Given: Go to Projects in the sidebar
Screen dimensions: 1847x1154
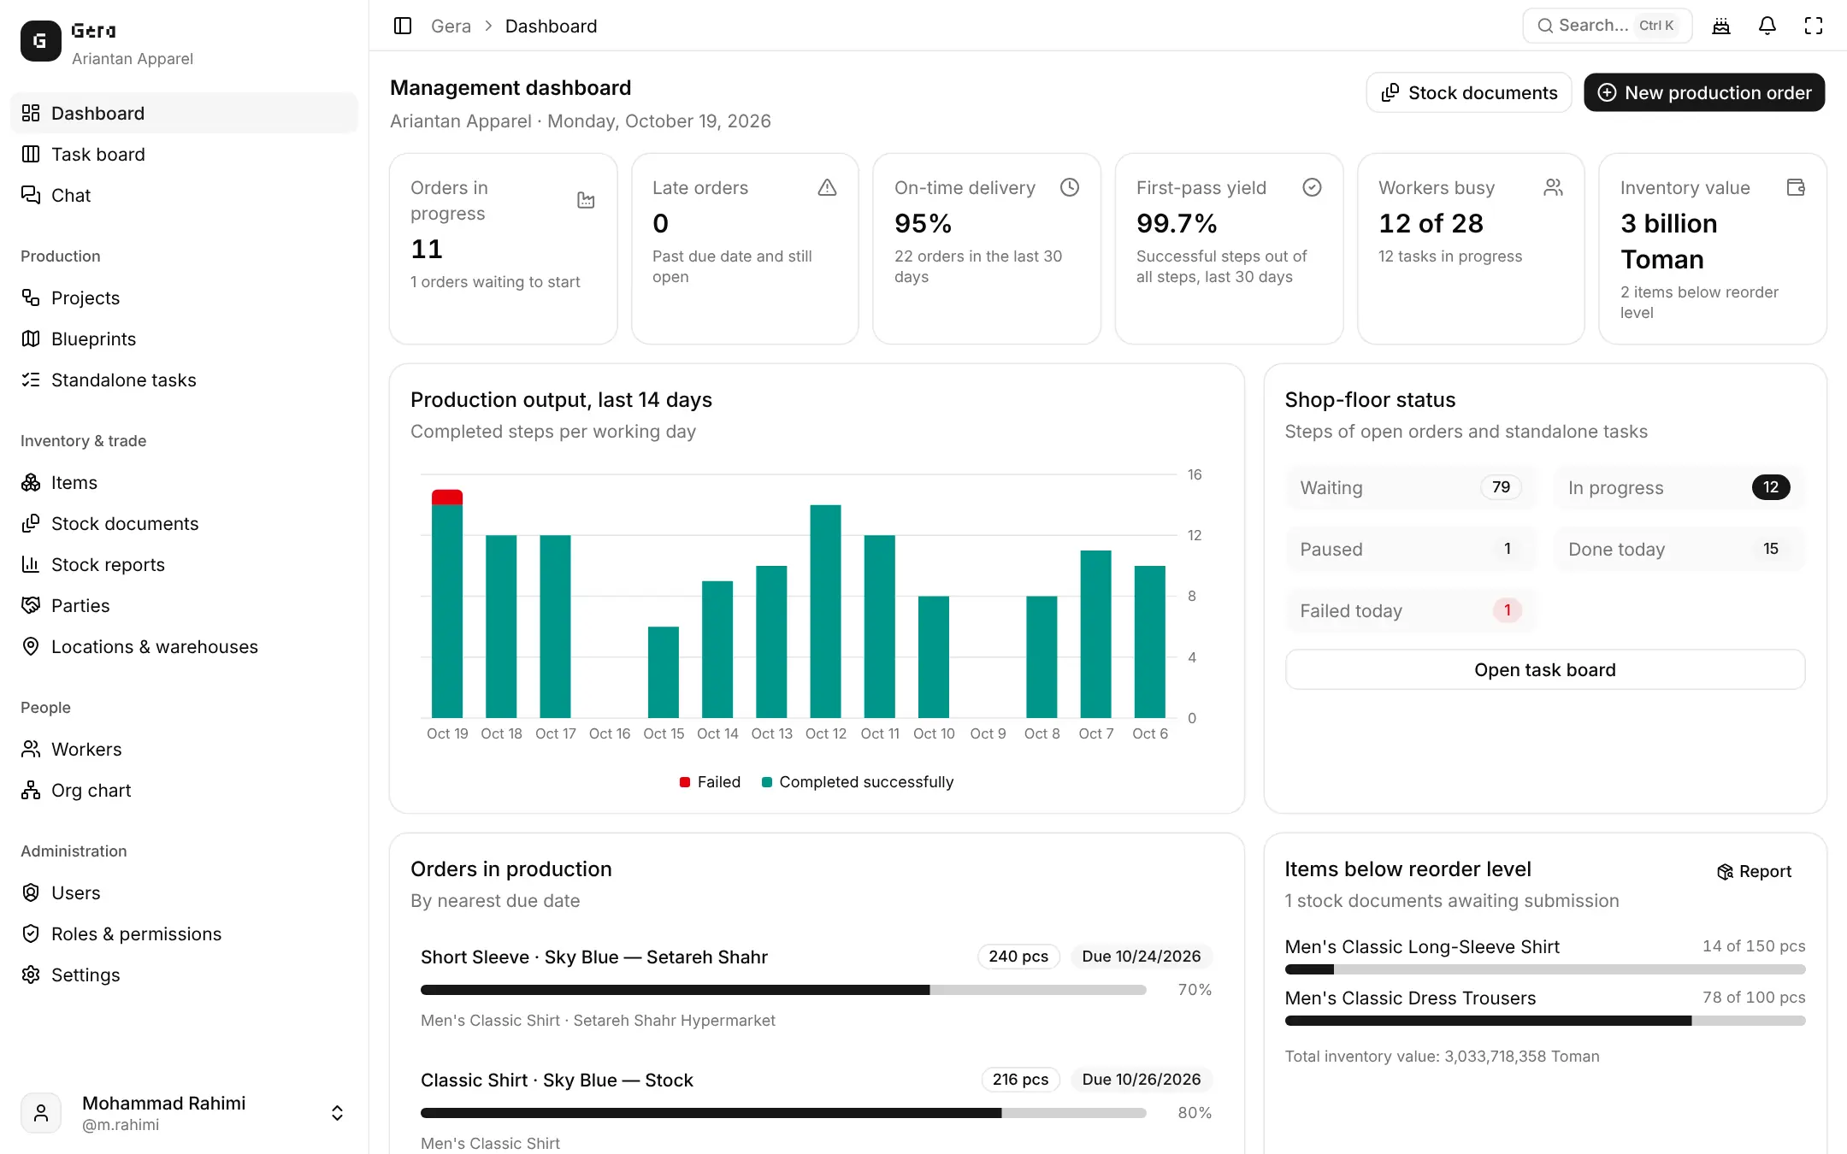Looking at the screenshot, I should click(x=184, y=297).
